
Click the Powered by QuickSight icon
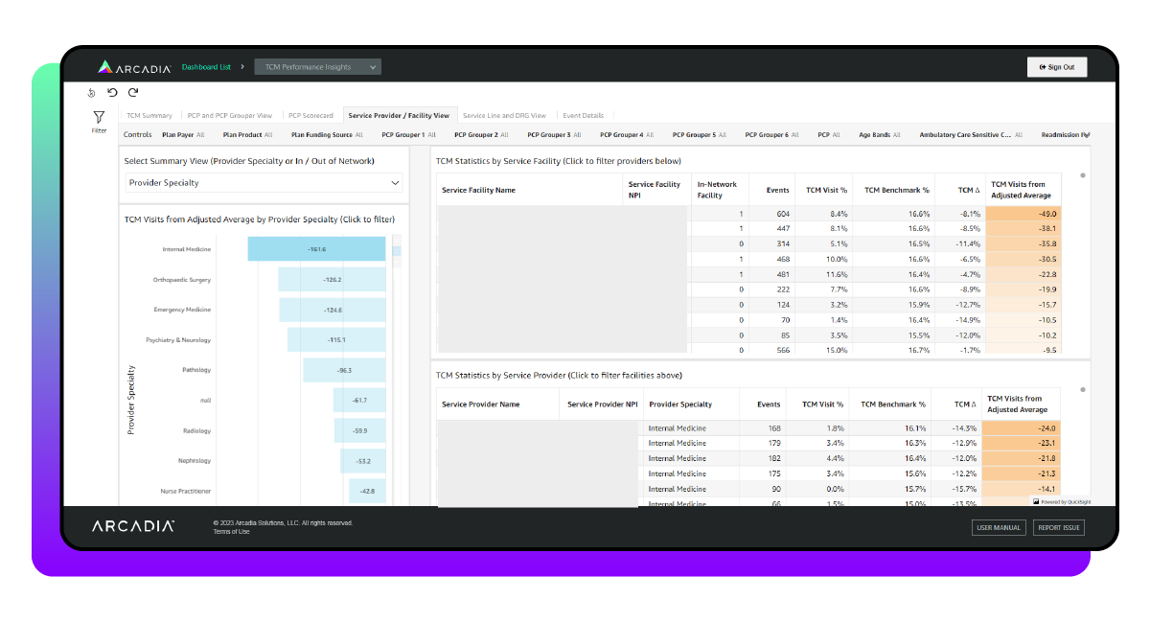(x=1038, y=500)
